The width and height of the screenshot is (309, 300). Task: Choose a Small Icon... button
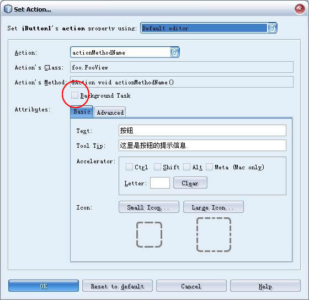point(149,207)
